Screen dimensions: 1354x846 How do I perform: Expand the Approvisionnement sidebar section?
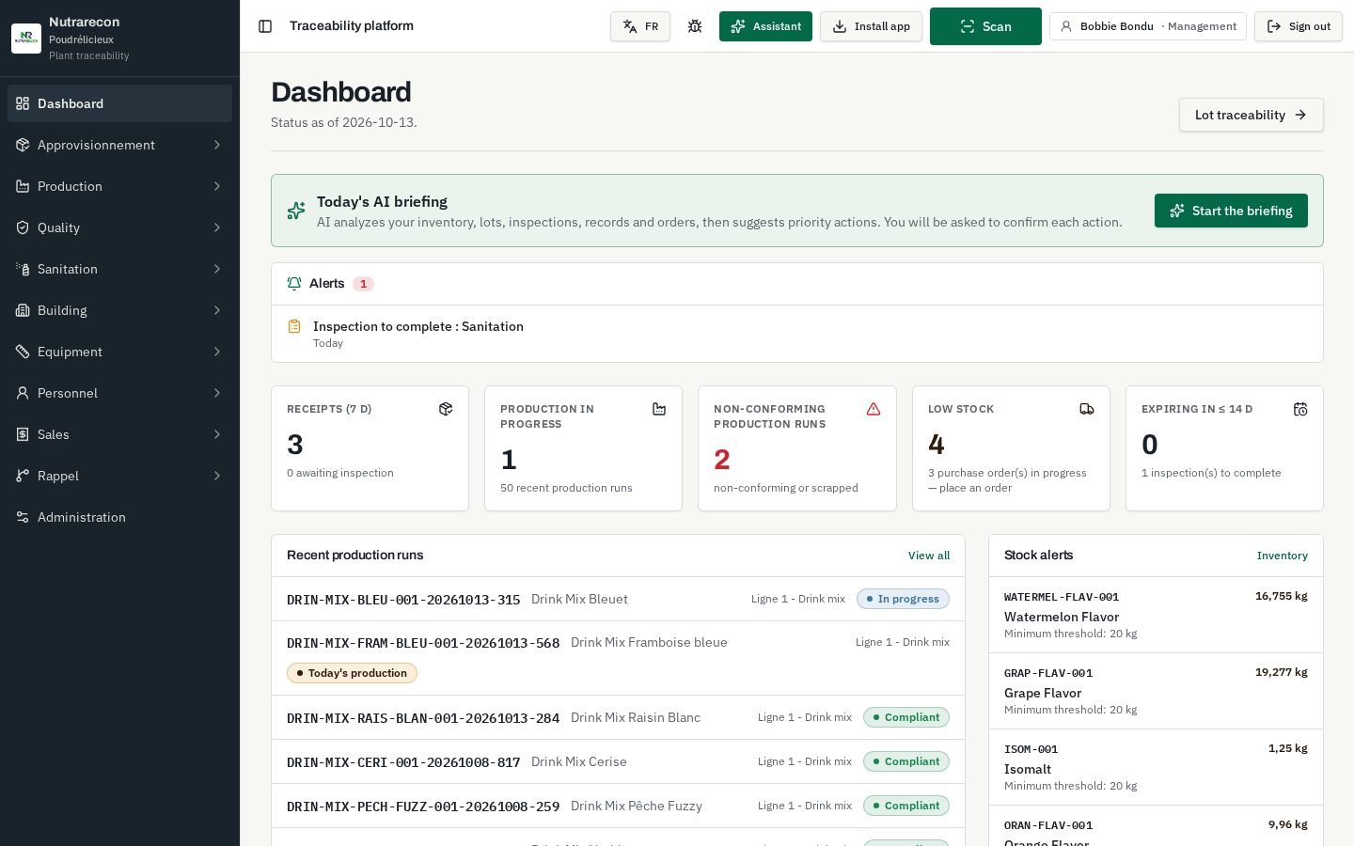pos(119,145)
